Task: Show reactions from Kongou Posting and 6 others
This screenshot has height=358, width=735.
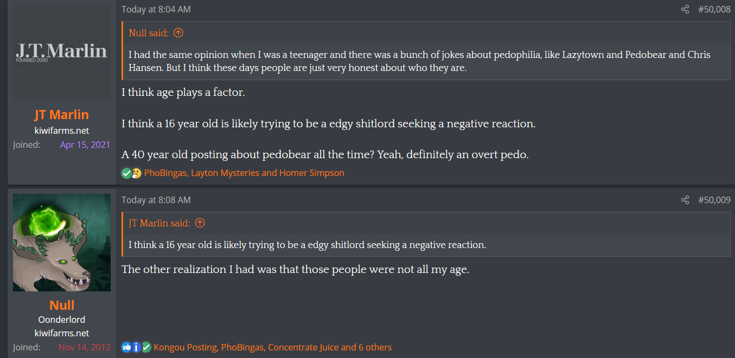Action: [272, 347]
